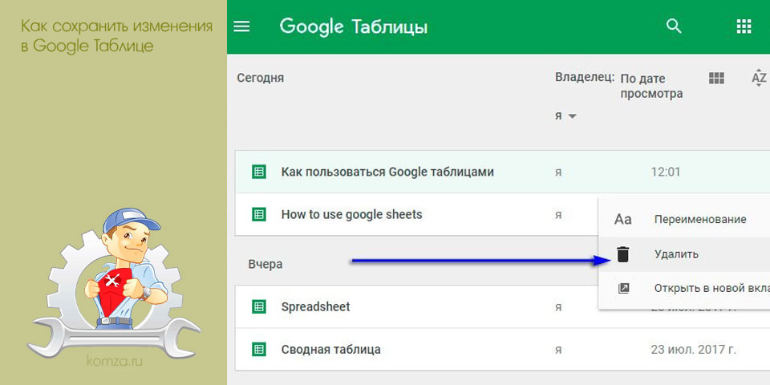Open the Google apps grid
This screenshot has width=770, height=385.
tap(744, 26)
